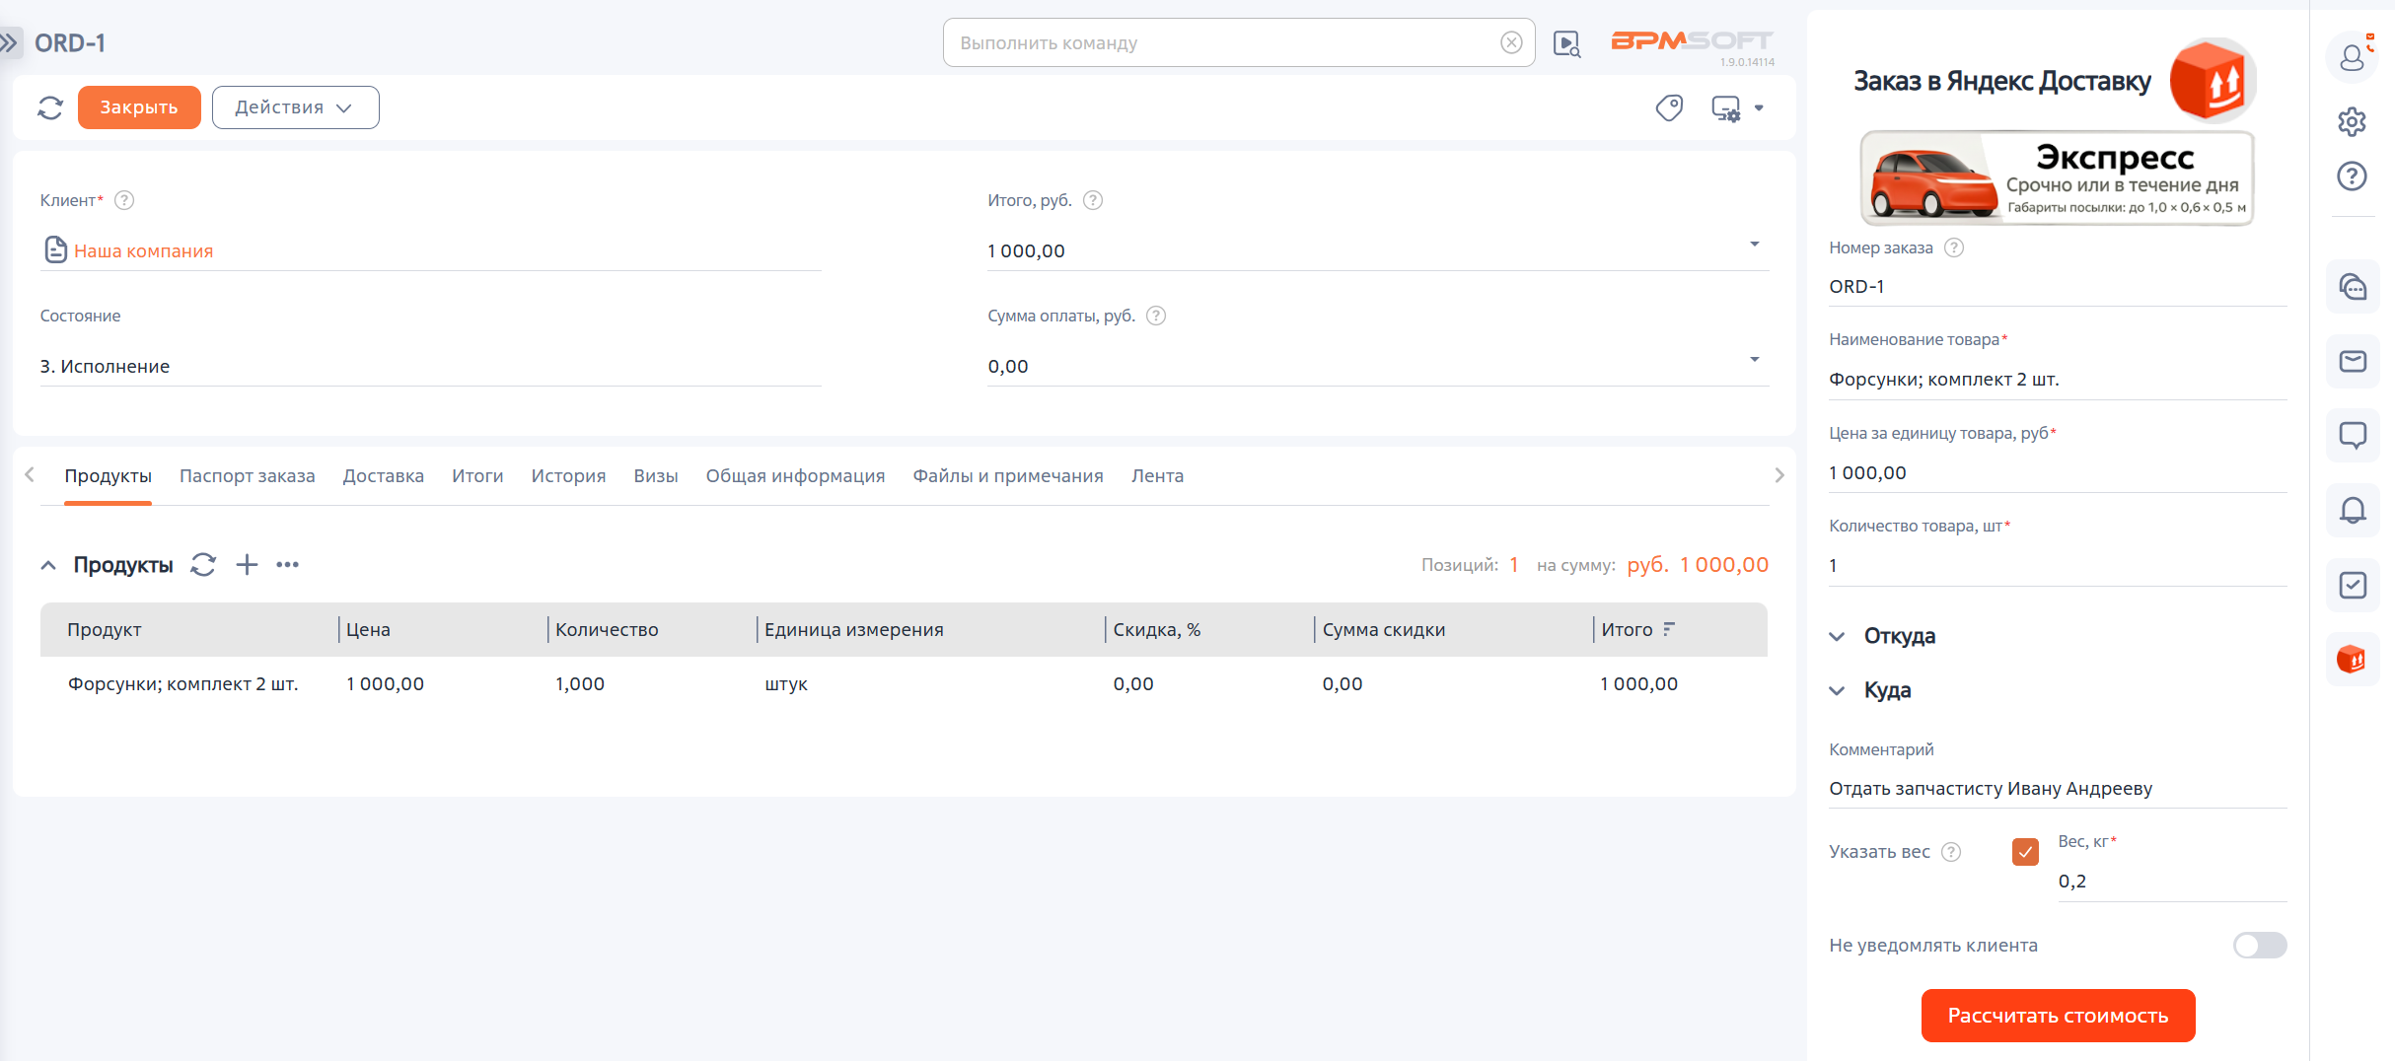
Task: Expand the left navigation panel arrows
Action: point(10,42)
